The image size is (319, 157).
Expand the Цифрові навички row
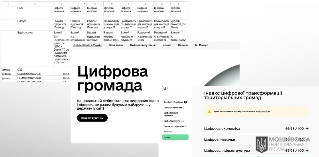(x=256, y=139)
